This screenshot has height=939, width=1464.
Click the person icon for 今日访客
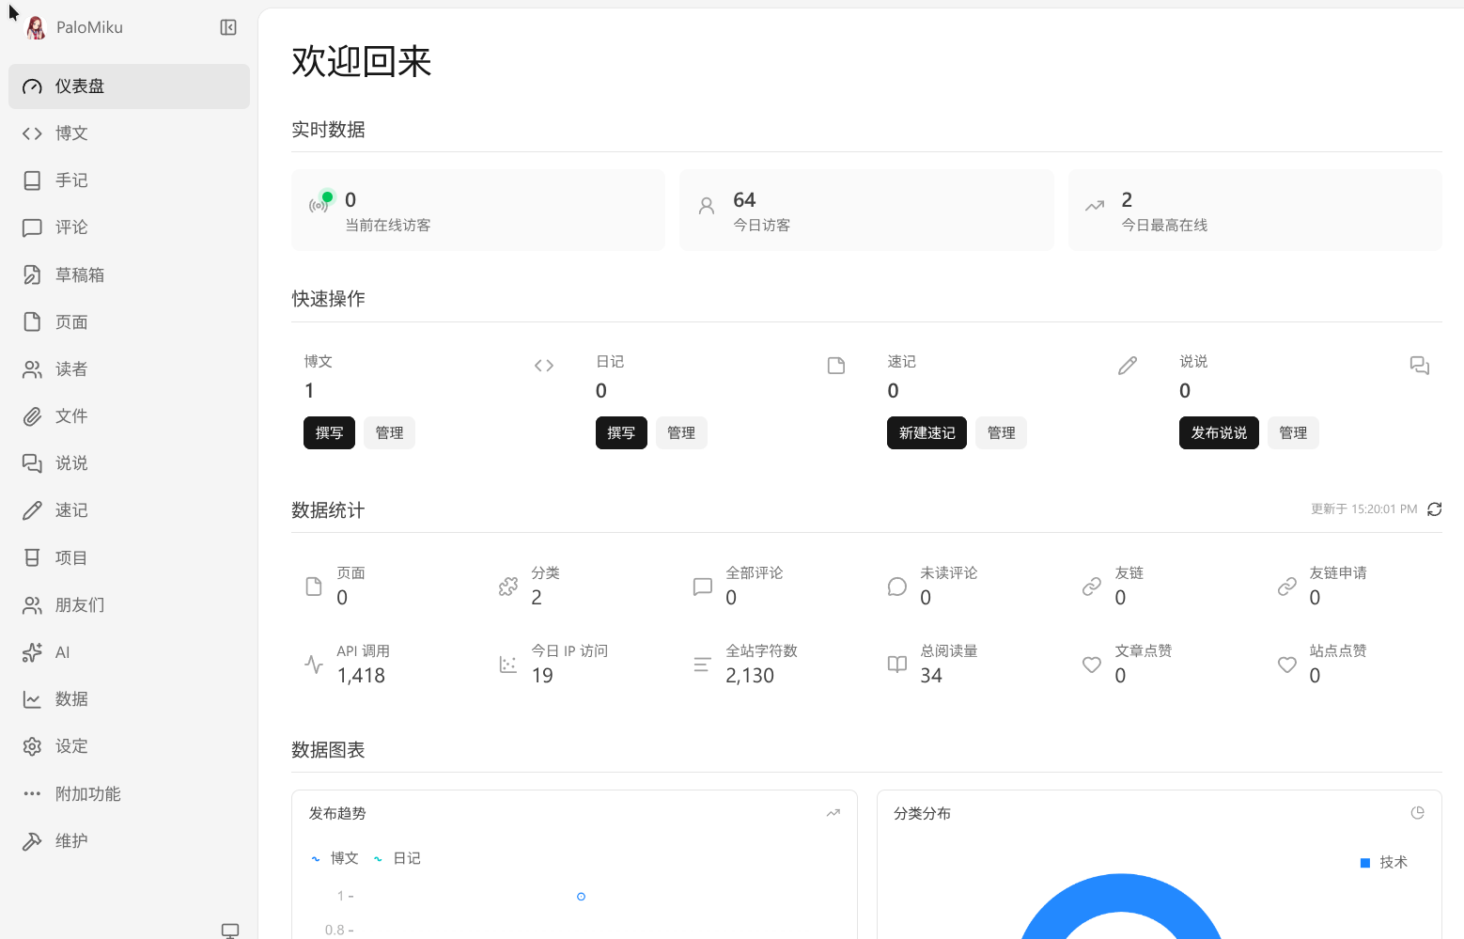click(707, 206)
